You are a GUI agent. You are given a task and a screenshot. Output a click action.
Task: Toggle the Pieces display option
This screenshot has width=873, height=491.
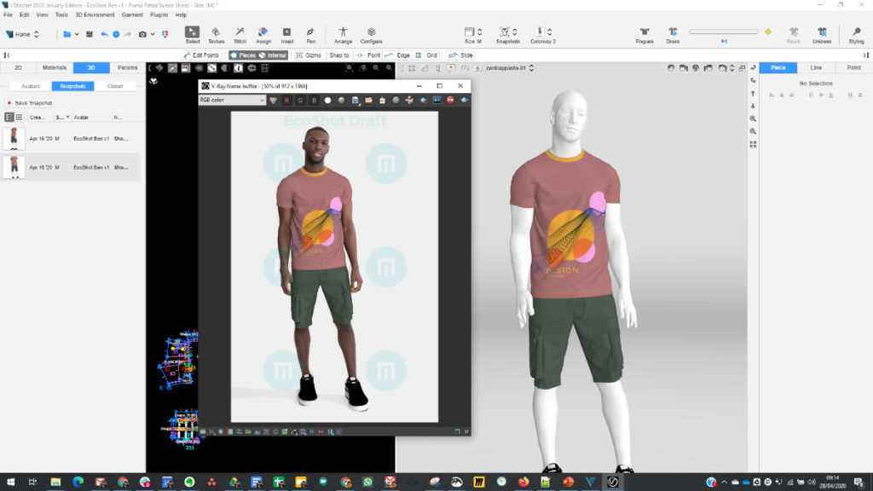click(242, 55)
